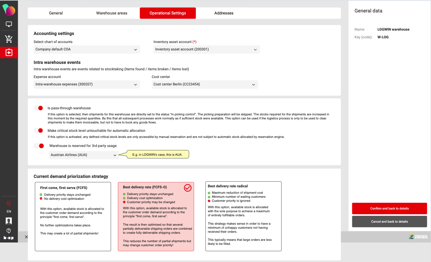
Task: Expand the Austrian Airlines (AUA) dropdown
Action: [84, 155]
